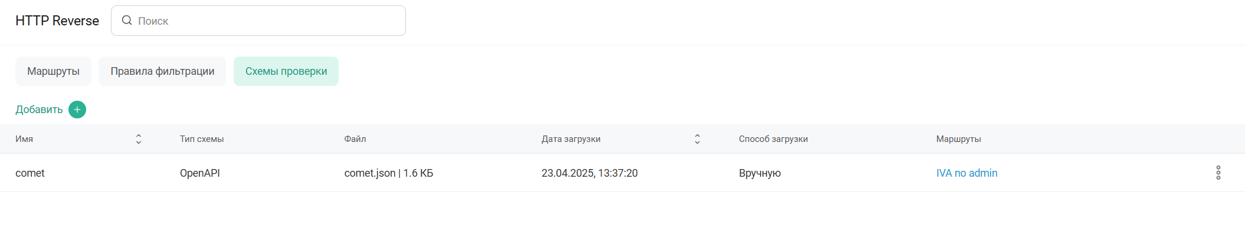Click the HTTP Reverse page title

[57, 21]
